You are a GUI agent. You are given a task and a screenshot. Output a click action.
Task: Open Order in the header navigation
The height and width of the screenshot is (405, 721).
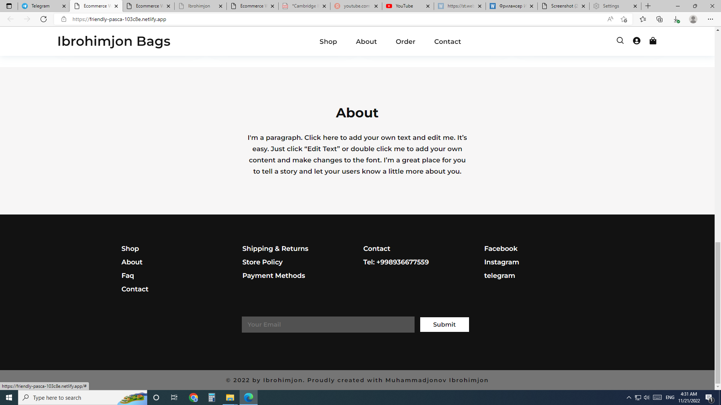pyautogui.click(x=405, y=42)
